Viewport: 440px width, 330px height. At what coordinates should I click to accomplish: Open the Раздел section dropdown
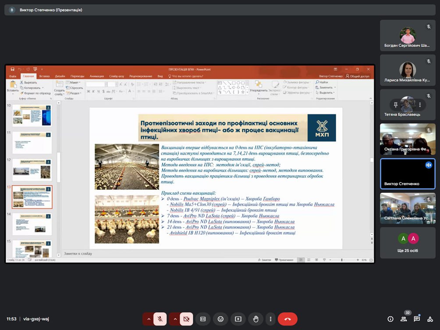(74, 93)
